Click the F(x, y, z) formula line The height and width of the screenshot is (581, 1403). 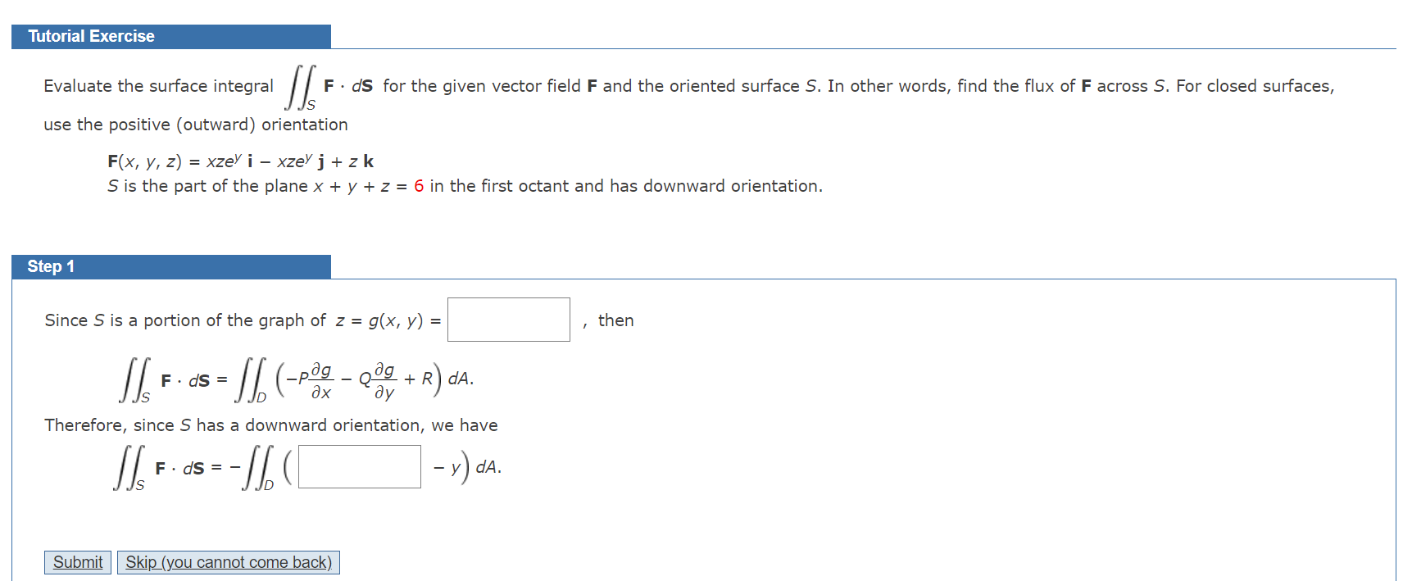[240, 161]
